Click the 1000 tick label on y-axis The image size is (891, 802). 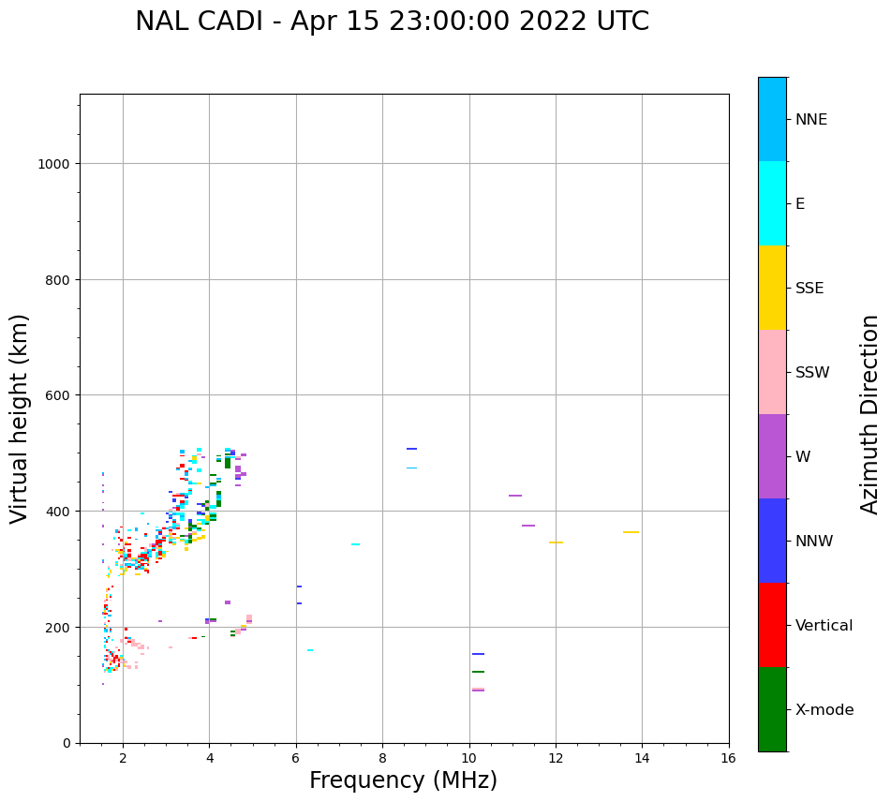[x=53, y=164]
